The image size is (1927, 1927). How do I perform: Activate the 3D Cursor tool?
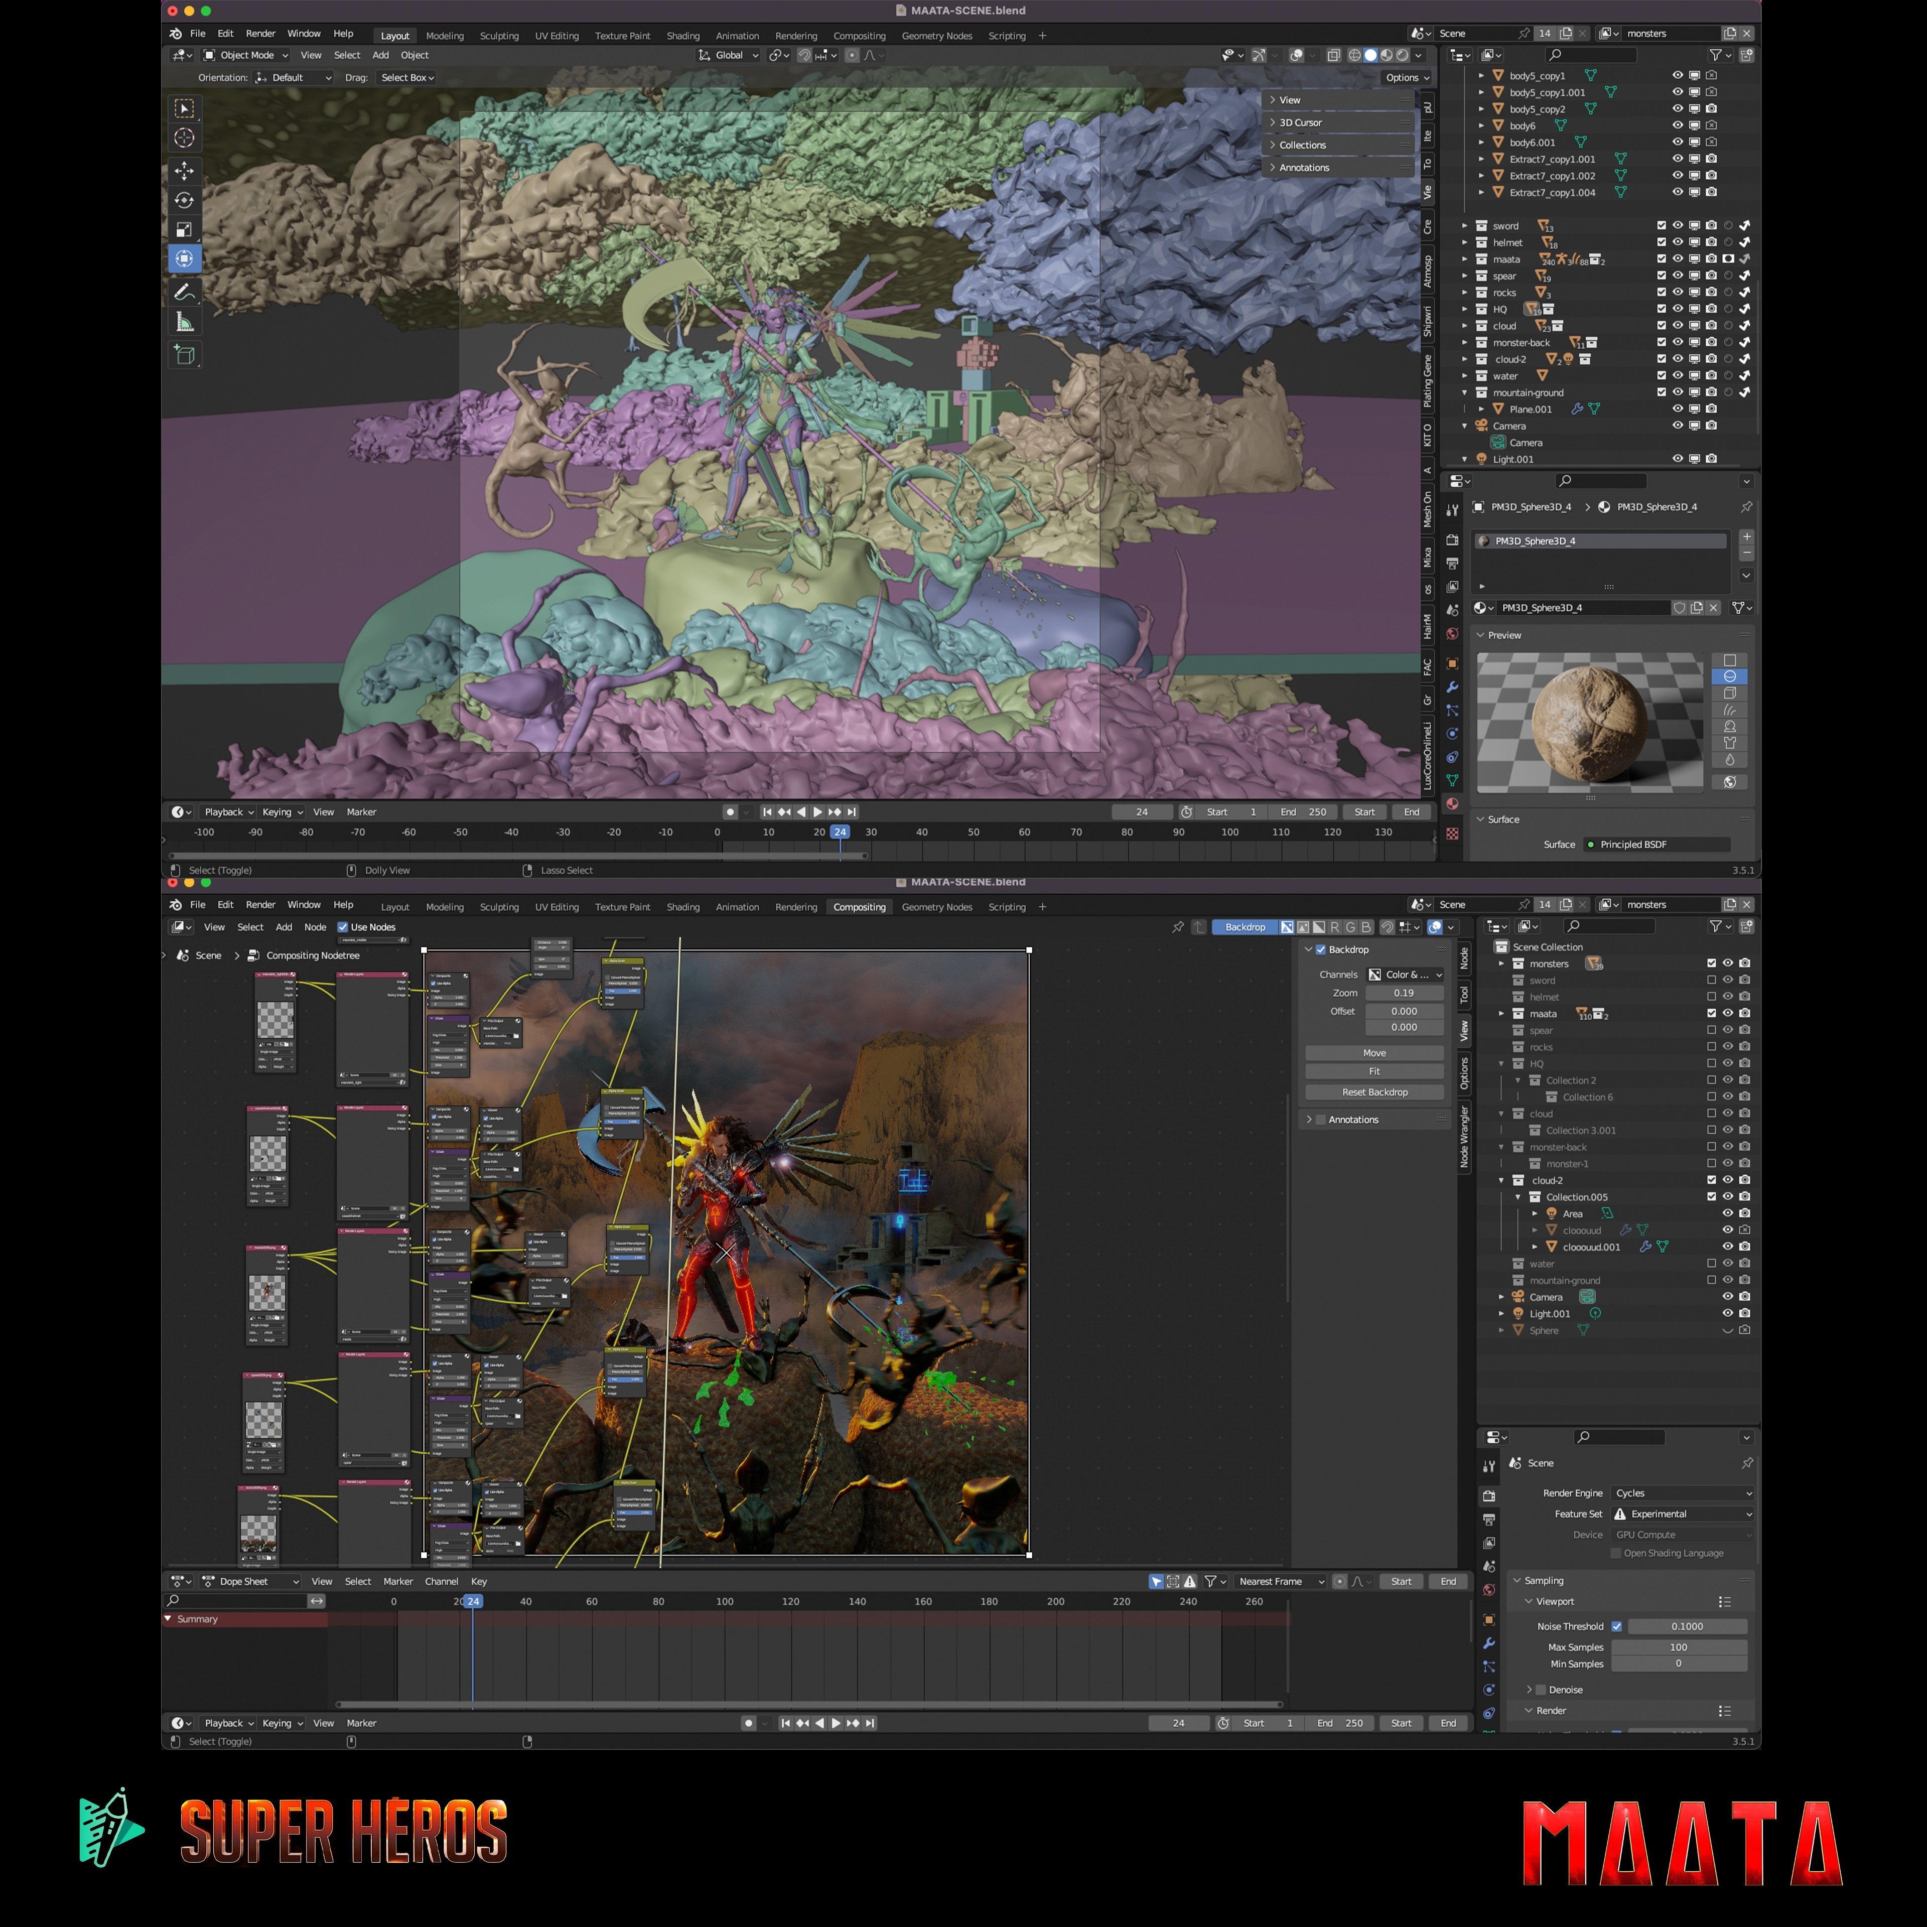coord(185,137)
